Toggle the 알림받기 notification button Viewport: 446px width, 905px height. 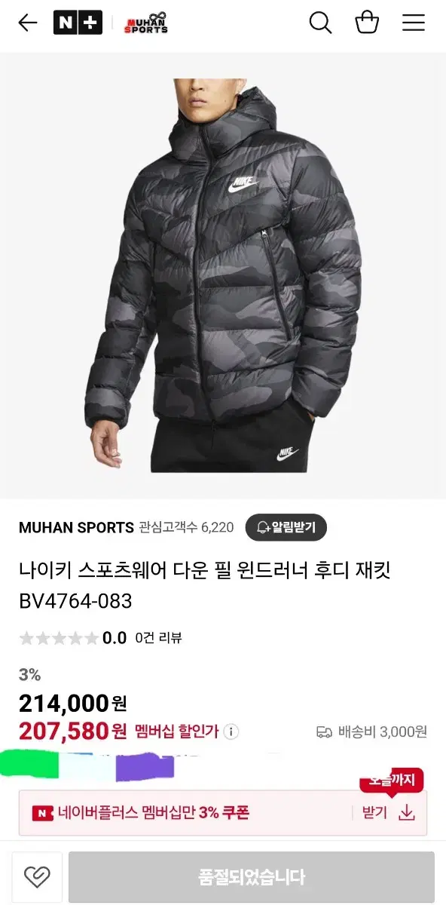pyautogui.click(x=286, y=527)
